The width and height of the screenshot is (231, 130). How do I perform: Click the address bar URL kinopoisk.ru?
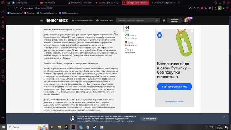click(39, 8)
